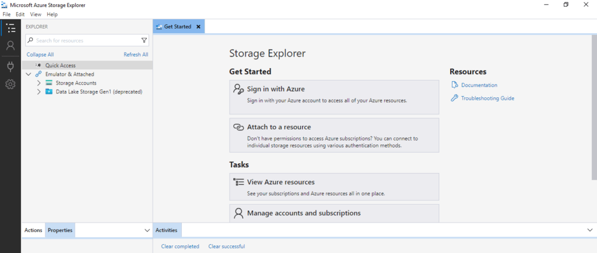Click the chain icon on Attach to a resource
The height and width of the screenshot is (253, 597).
point(238,127)
